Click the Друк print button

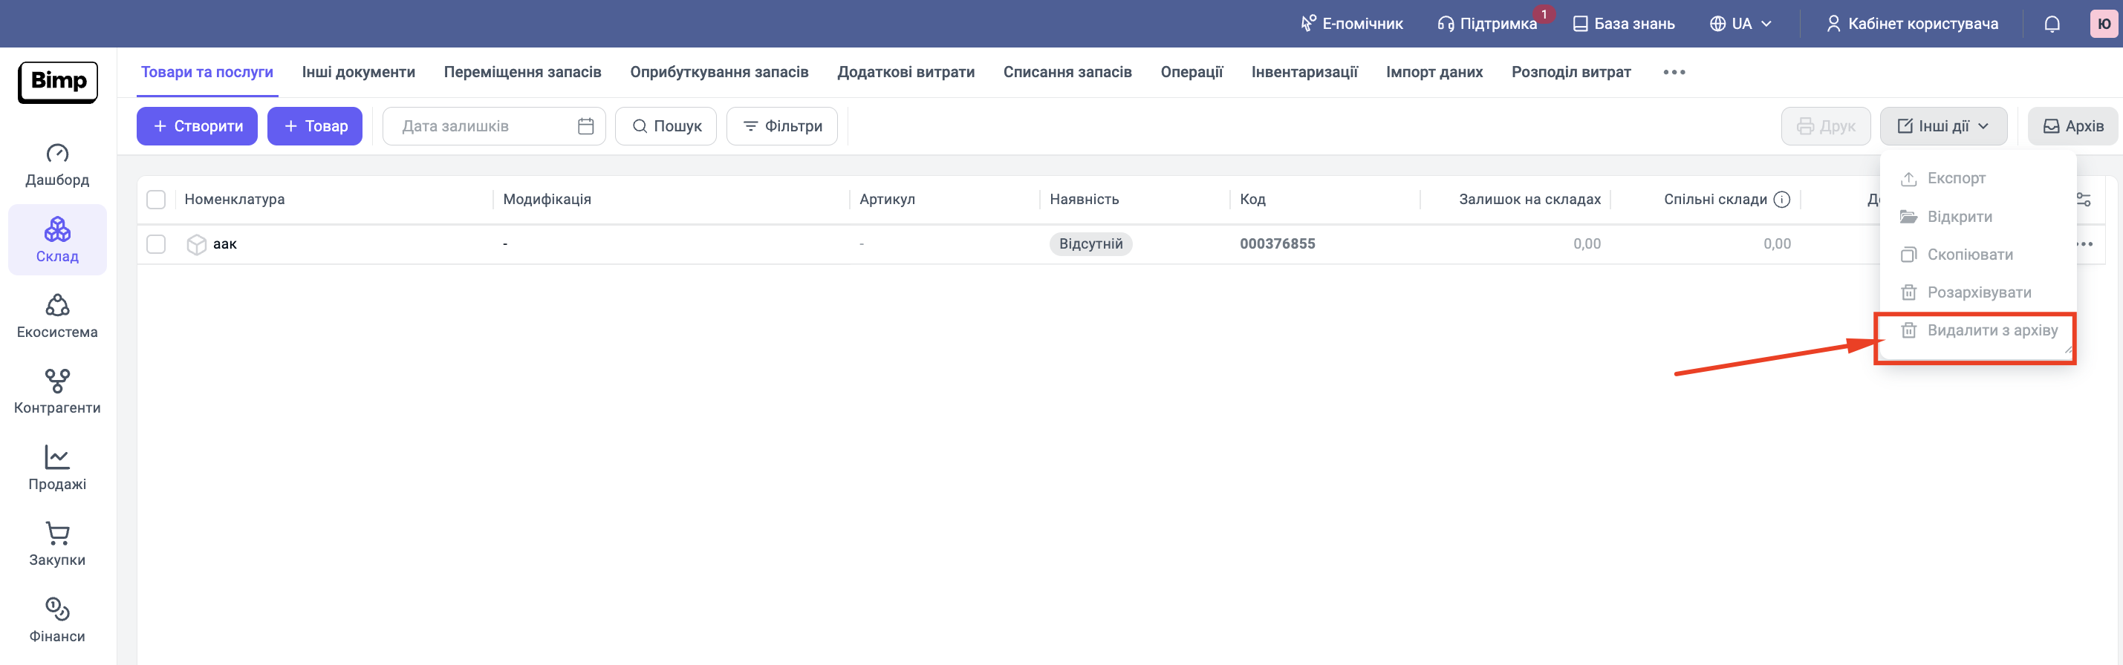pos(1825,126)
